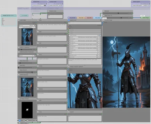Collapse the Mask Smooth node via its dot
151x124 pixels.
coord(19,70)
